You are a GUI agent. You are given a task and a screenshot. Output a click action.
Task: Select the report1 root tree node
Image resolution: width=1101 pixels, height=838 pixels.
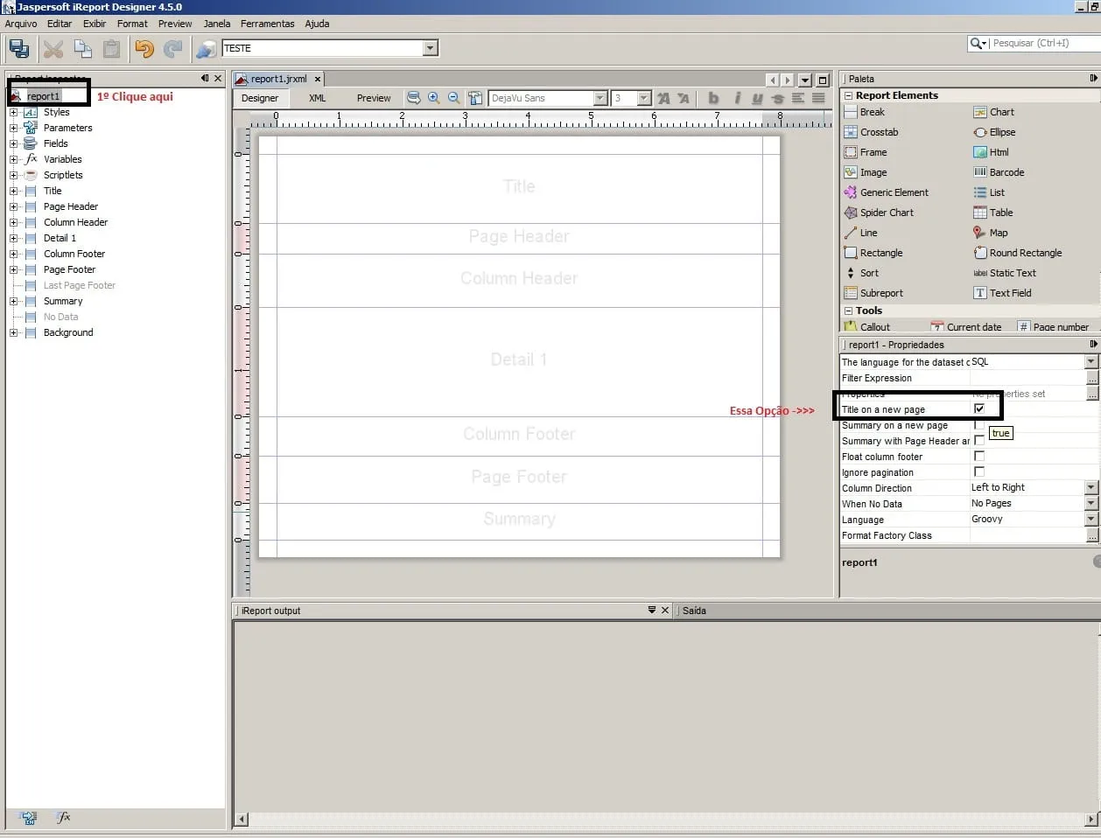(43, 96)
